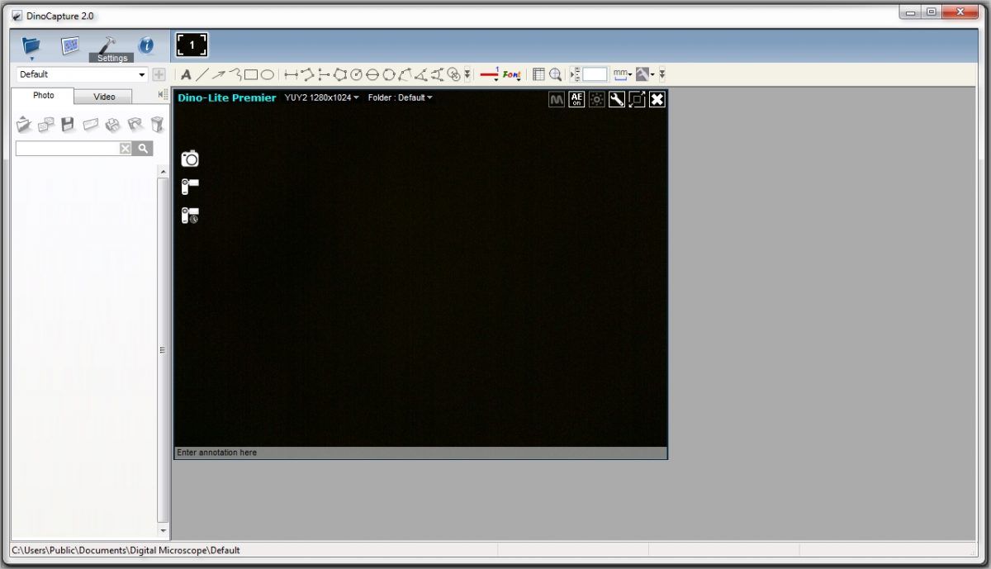Toggle auto exposure AE on button
The image size is (991, 569).
pos(576,99)
